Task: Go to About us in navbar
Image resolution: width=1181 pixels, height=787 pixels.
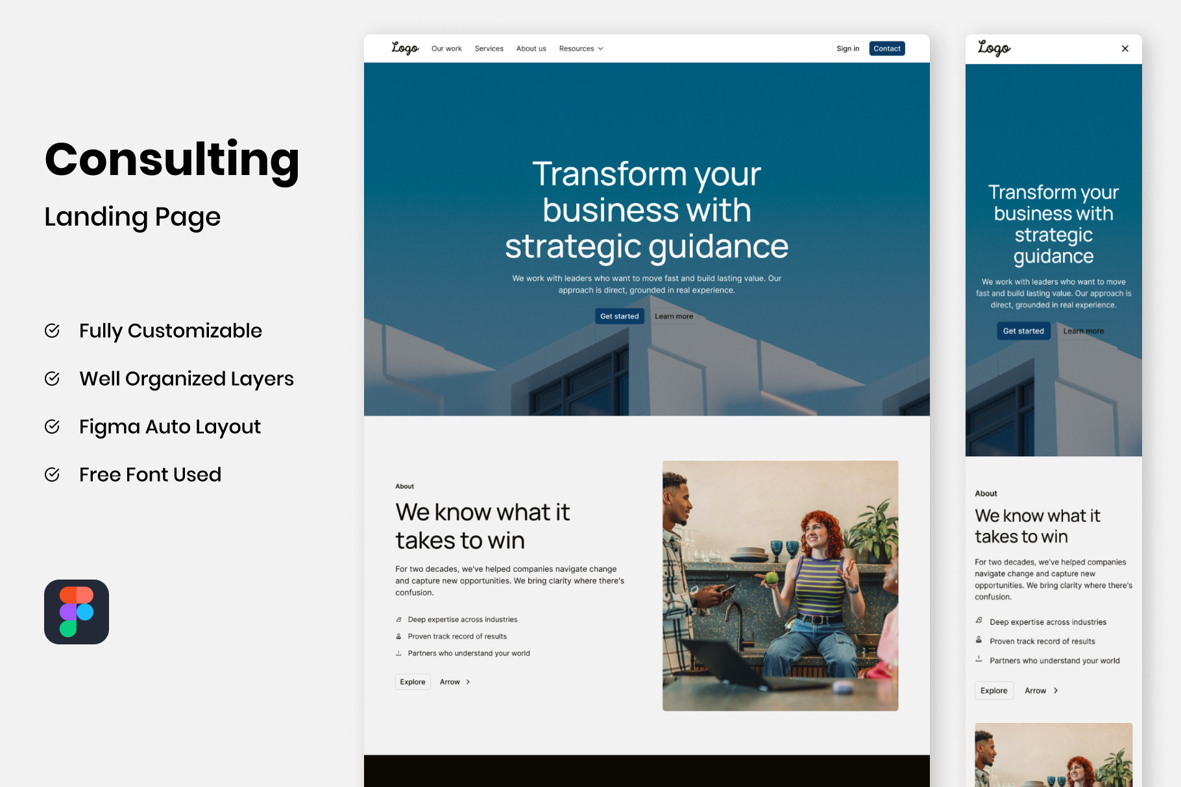Action: click(x=531, y=49)
